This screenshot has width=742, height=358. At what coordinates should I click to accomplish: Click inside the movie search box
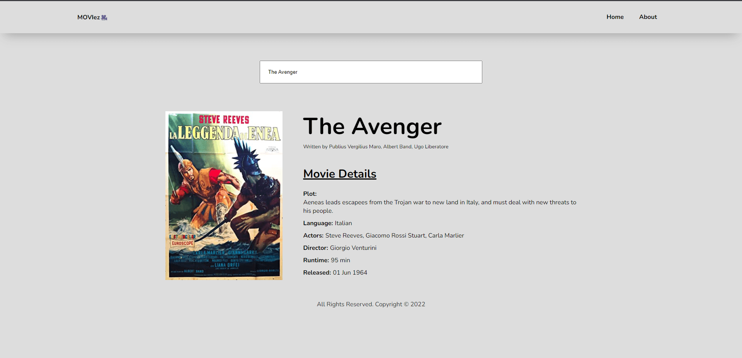[371, 72]
